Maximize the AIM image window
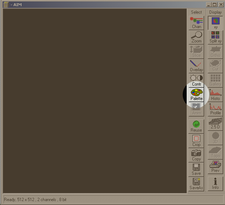This screenshot has width=225, height=205. [214, 4]
